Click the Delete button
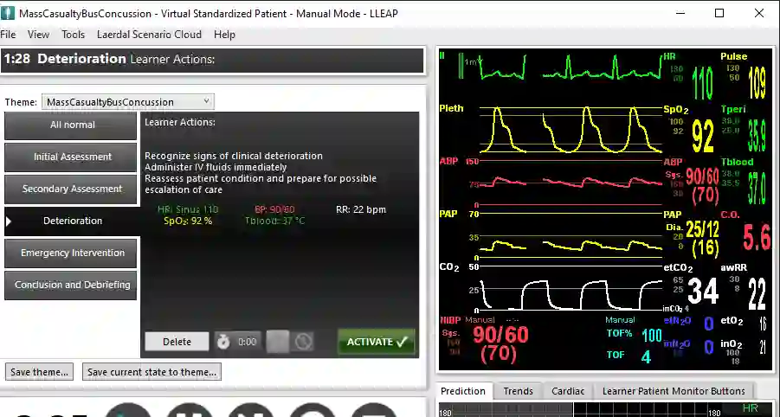The image size is (780, 417). pos(177,342)
